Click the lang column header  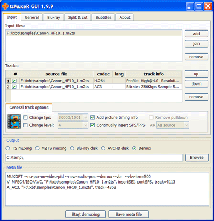(x=119, y=74)
